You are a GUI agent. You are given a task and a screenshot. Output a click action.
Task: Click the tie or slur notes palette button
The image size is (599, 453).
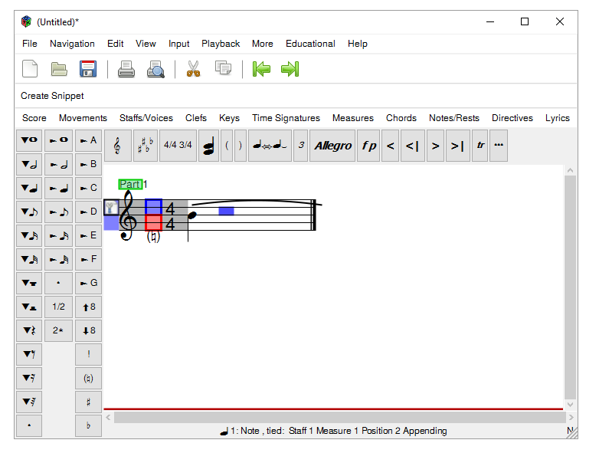(270, 146)
